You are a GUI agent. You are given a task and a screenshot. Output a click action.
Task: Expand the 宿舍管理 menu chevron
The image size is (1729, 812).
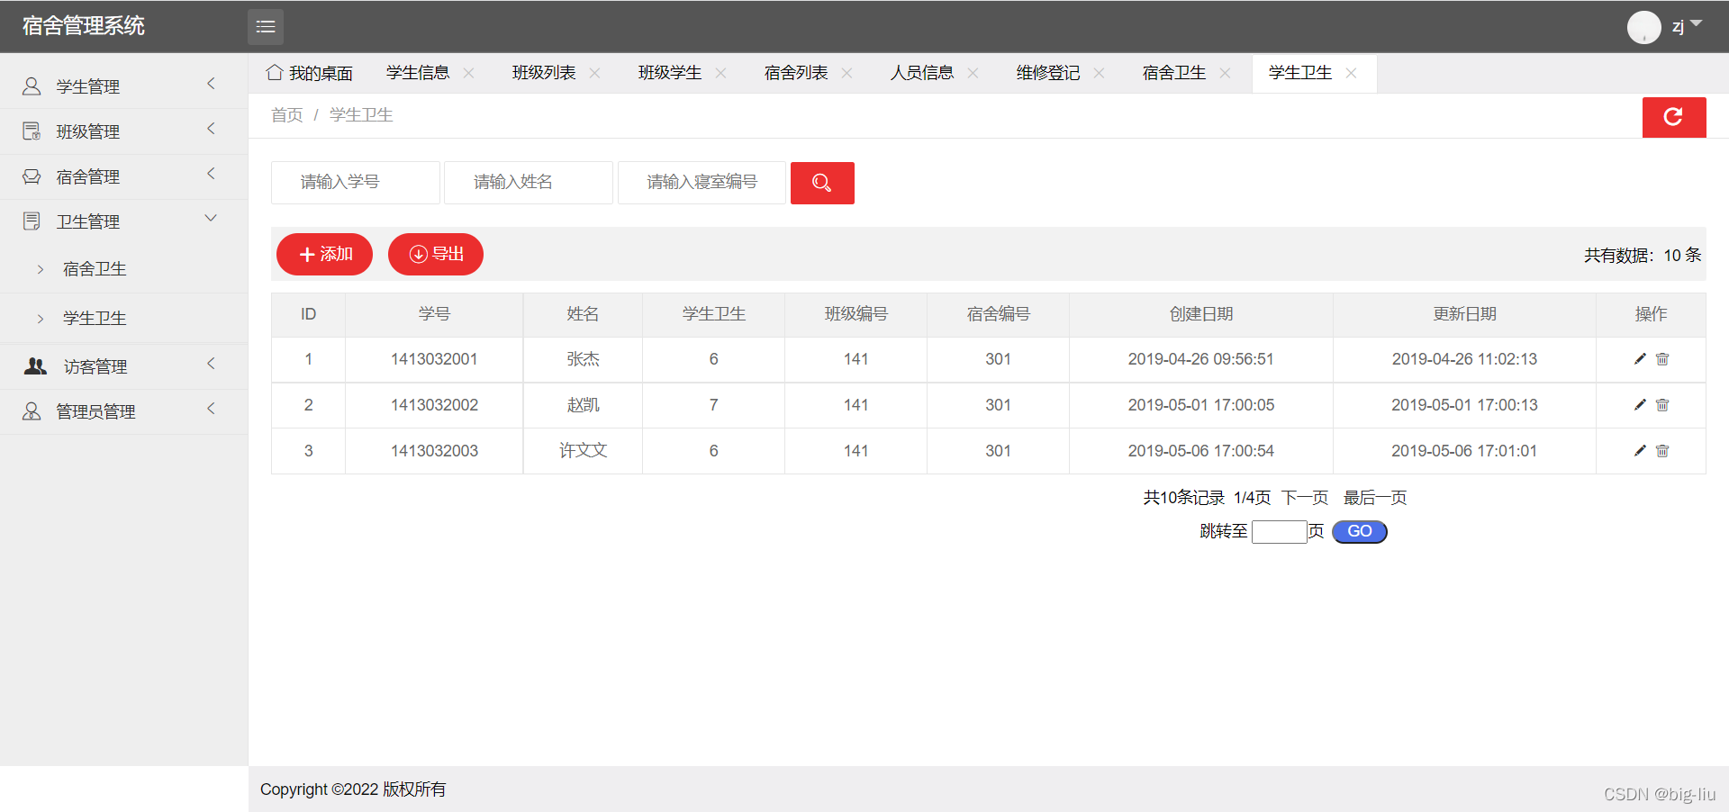(211, 174)
